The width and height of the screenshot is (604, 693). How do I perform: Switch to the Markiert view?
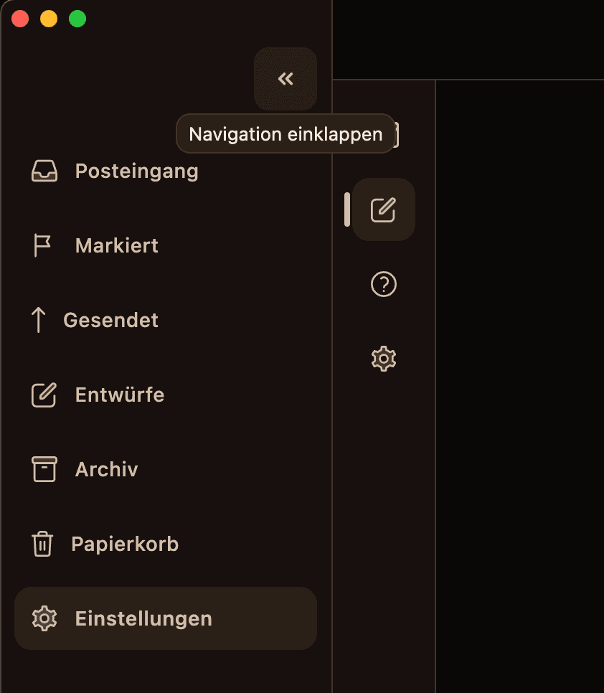coord(116,245)
